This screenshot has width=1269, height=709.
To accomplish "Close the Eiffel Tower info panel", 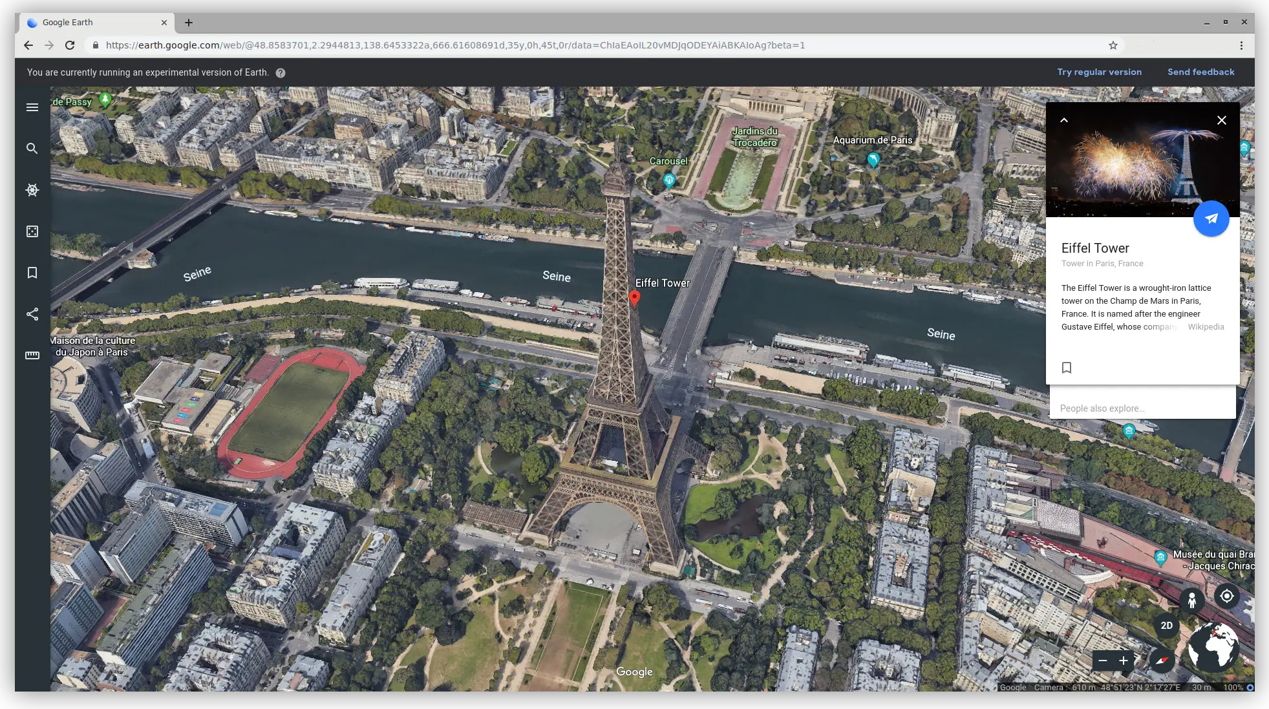I will pyautogui.click(x=1221, y=120).
